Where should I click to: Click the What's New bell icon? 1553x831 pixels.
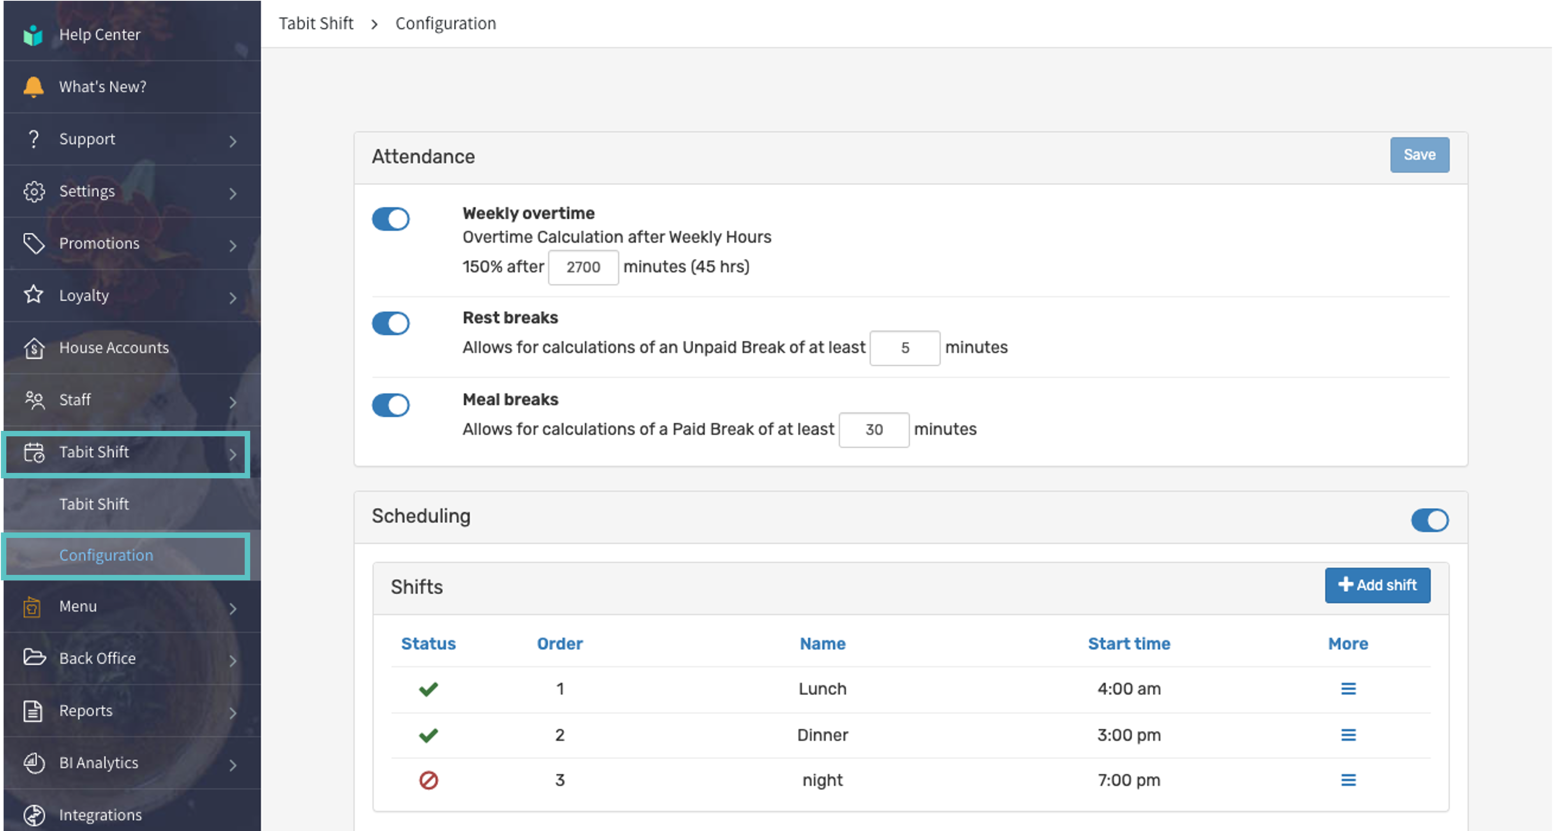tap(33, 87)
